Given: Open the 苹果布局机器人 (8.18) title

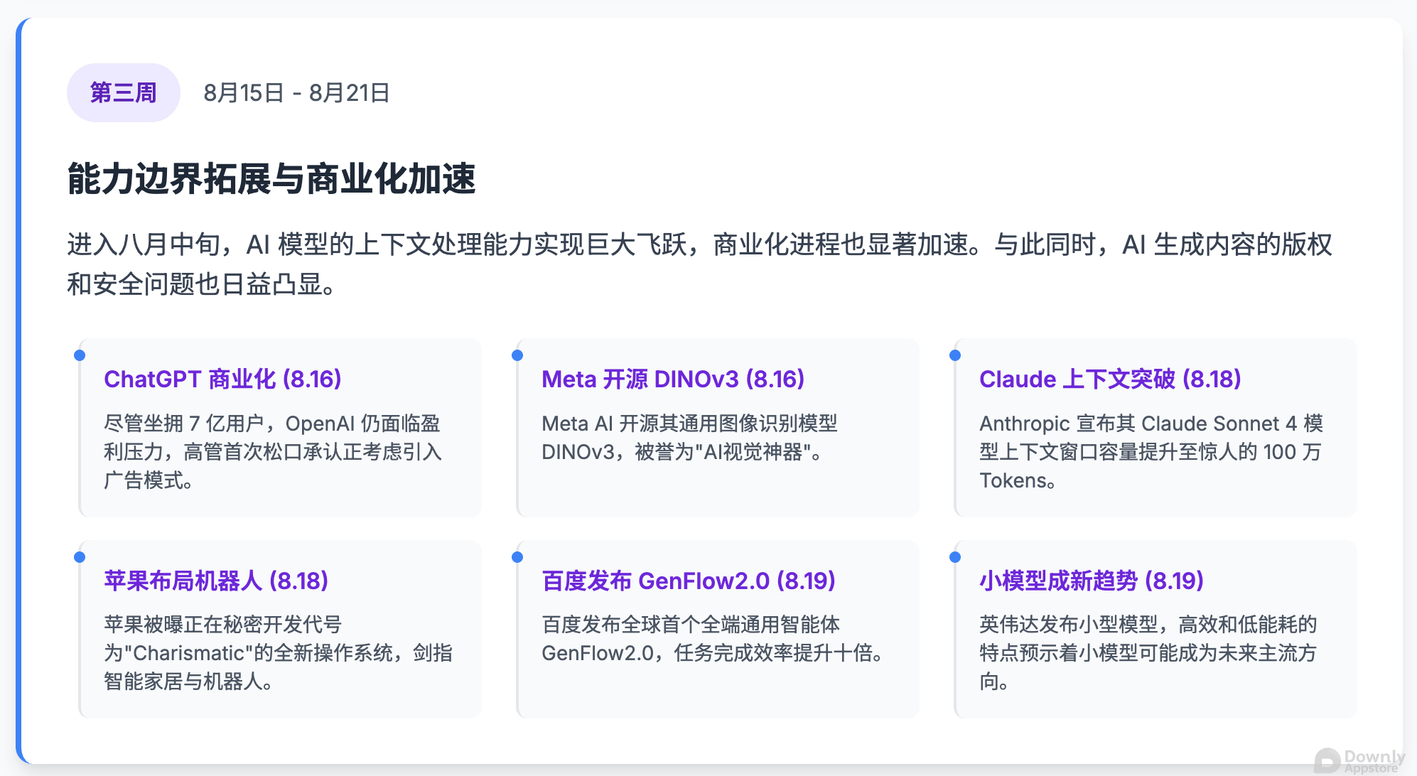Looking at the screenshot, I should [216, 581].
